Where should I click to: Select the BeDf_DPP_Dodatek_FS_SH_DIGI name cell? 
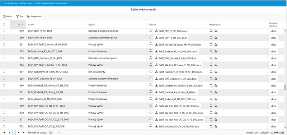pyautogui.click(x=56, y=58)
